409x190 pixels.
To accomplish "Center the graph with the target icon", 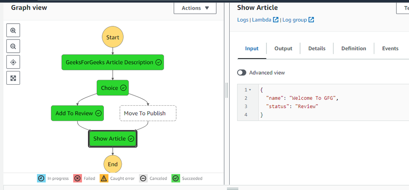I will pos(13,62).
